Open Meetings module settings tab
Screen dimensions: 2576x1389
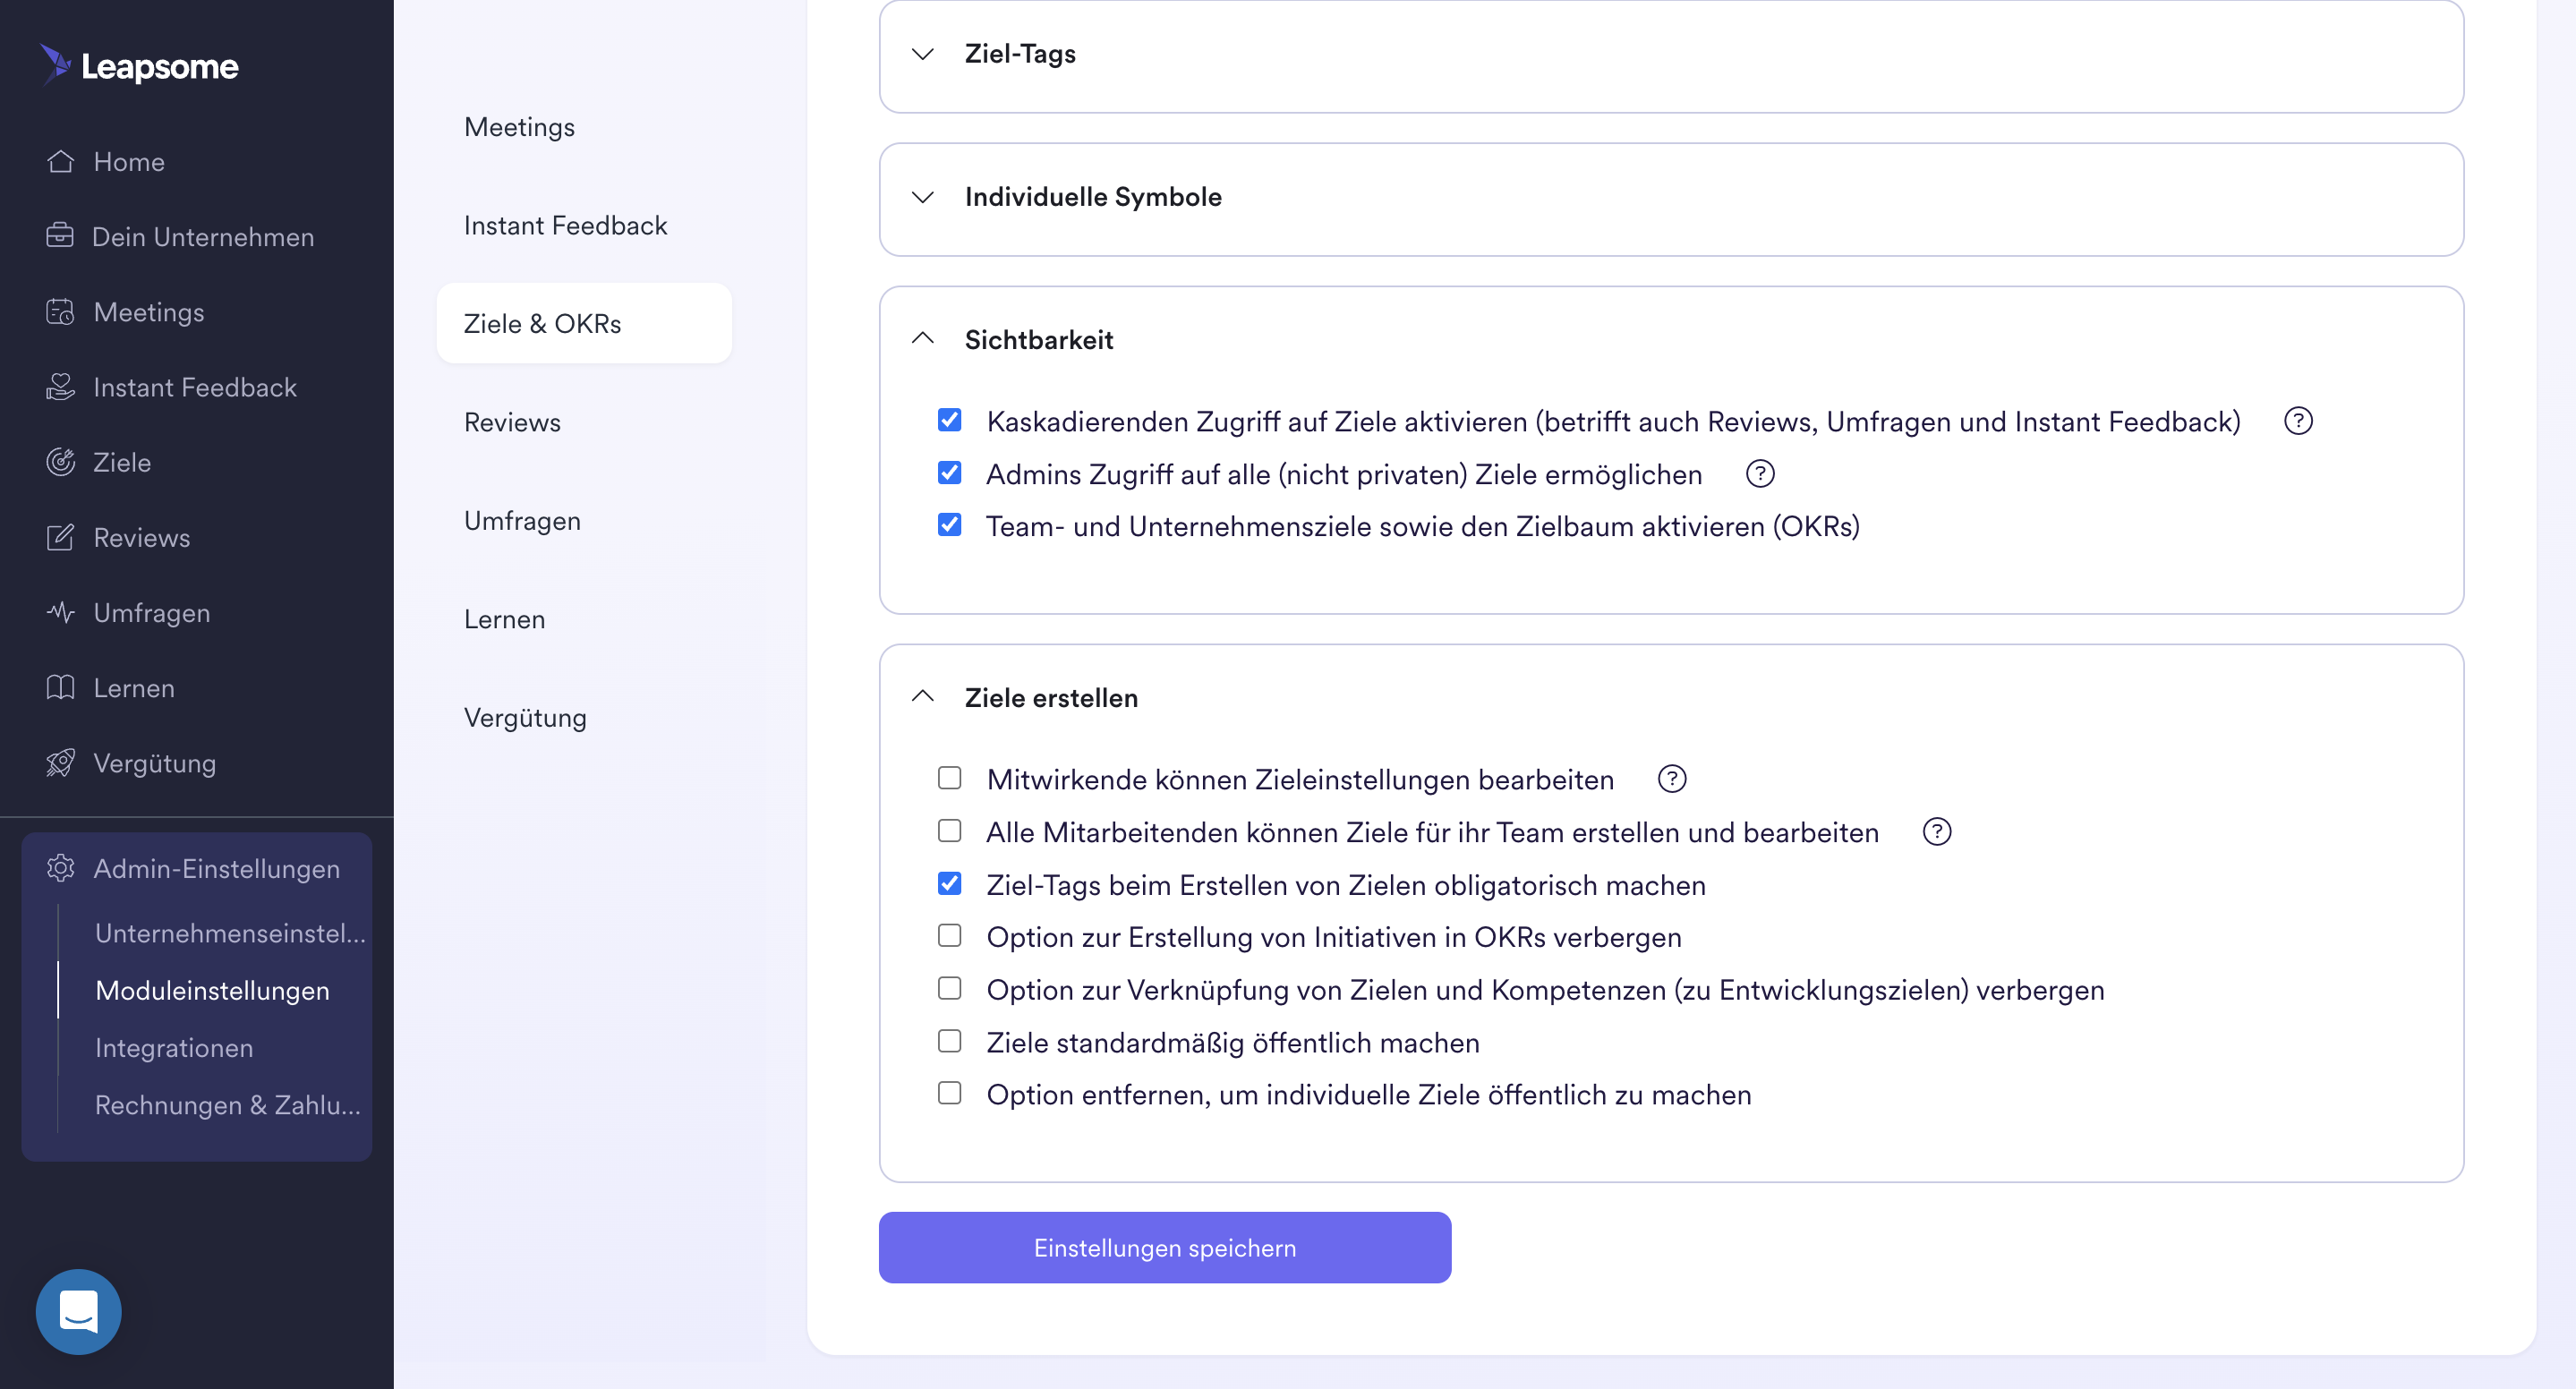[584, 127]
